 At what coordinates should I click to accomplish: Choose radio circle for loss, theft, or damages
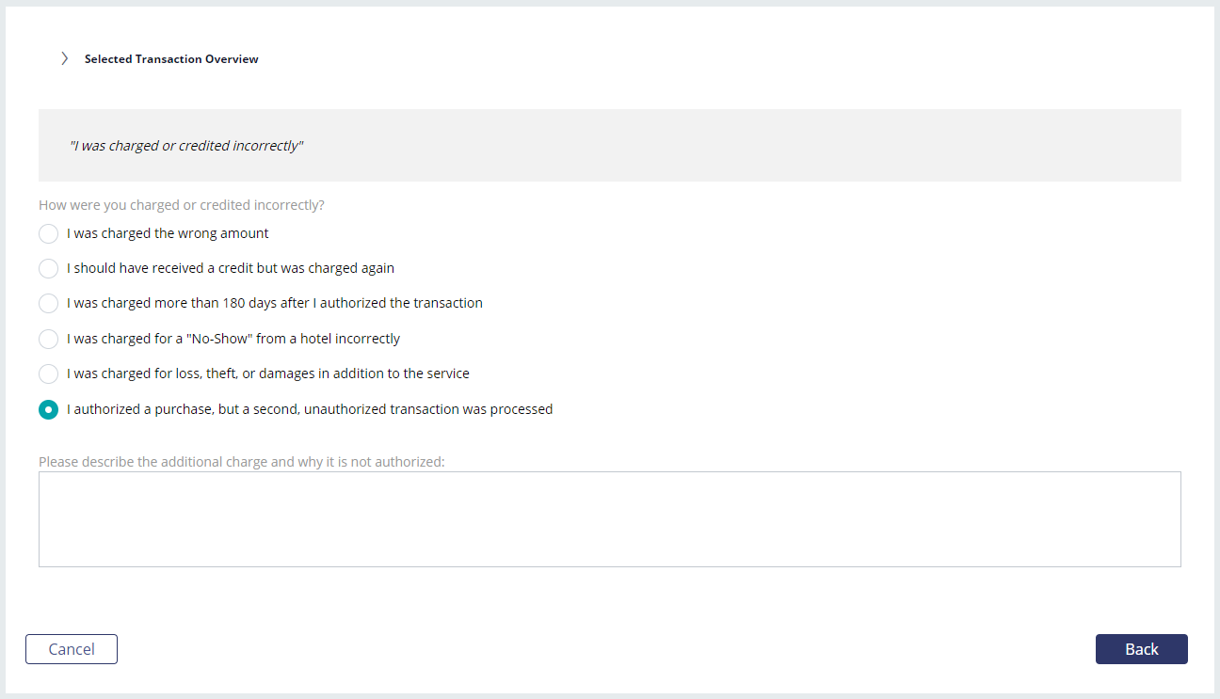click(48, 374)
